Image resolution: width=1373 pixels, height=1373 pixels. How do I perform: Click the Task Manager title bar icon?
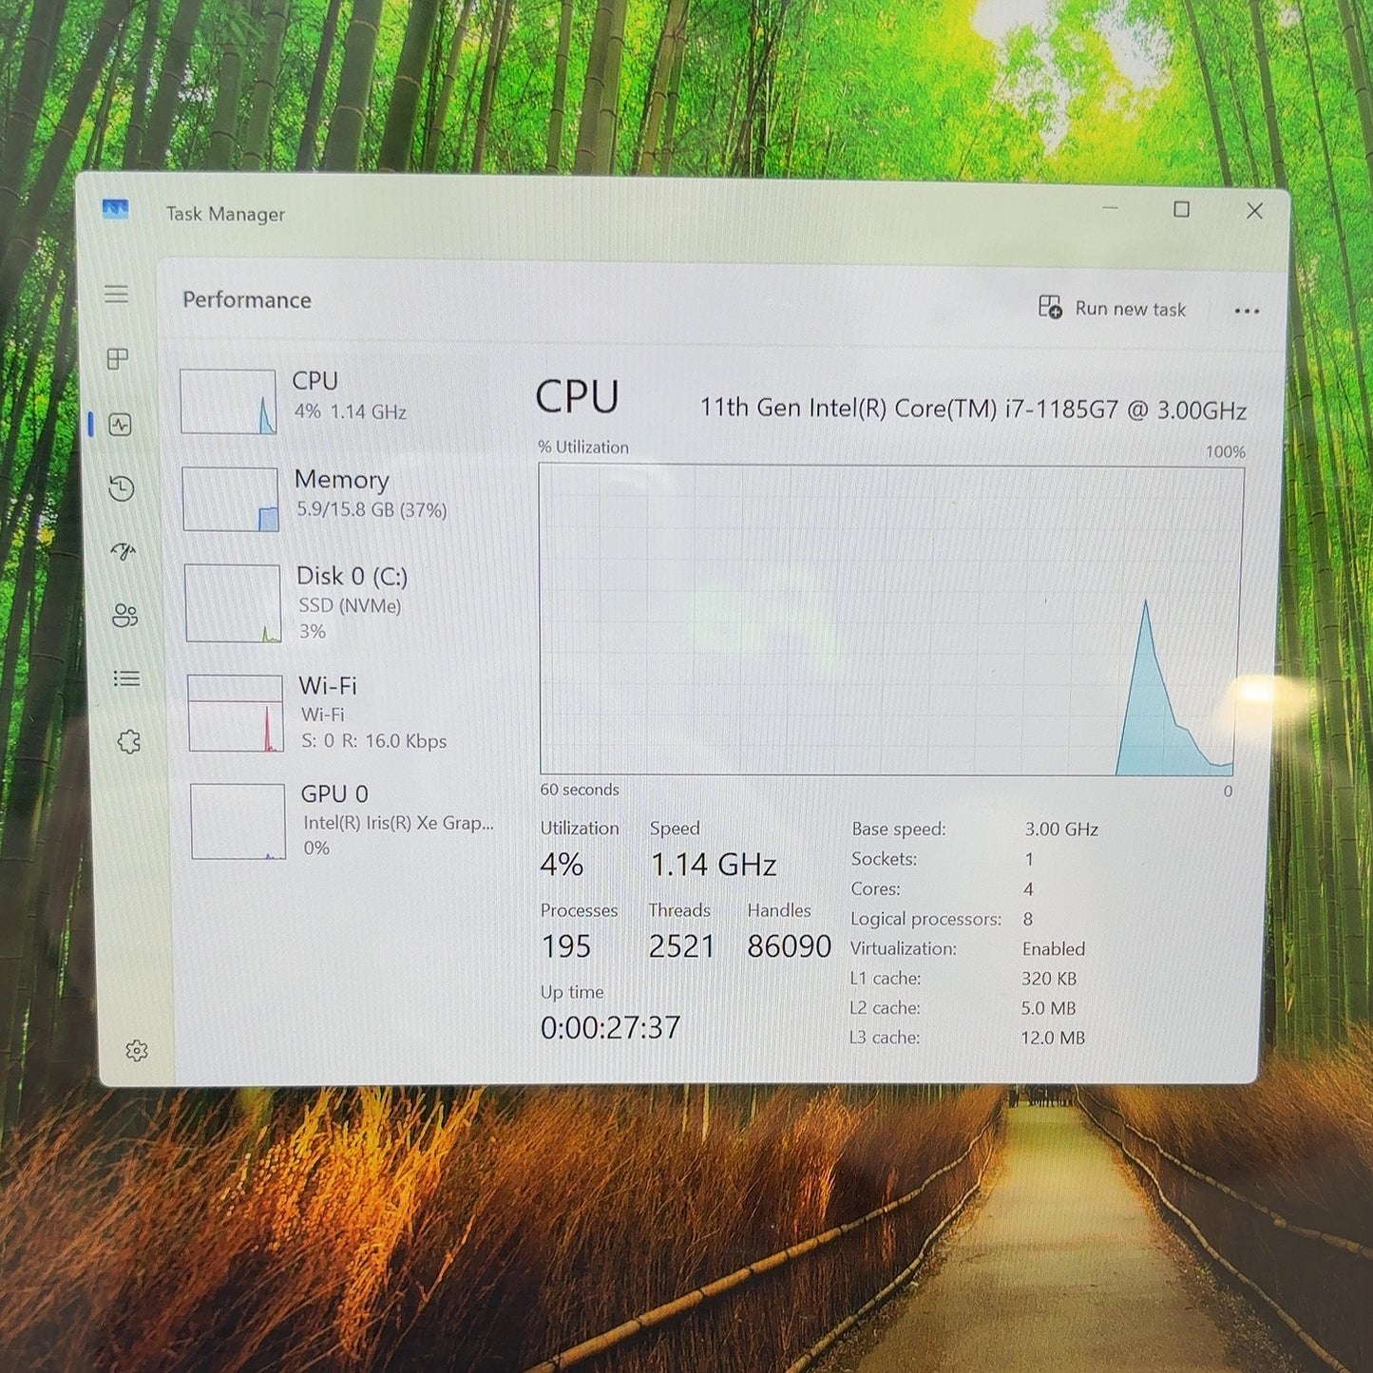tap(115, 209)
